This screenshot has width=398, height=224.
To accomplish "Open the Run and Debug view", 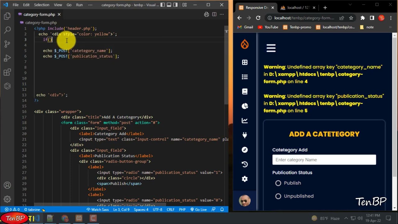I will [x=7, y=58].
